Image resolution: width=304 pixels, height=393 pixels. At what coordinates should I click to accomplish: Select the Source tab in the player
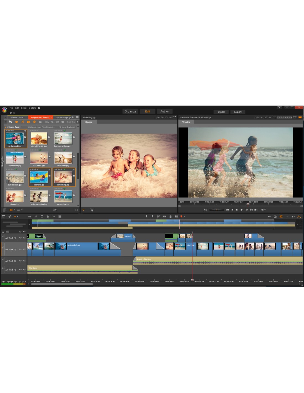[89, 122]
